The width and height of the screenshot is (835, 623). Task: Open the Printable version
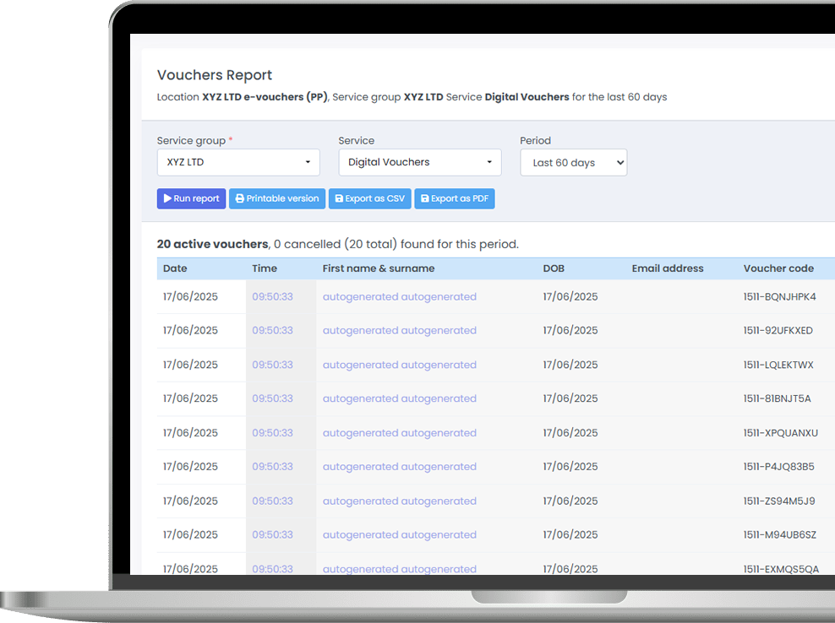point(276,198)
